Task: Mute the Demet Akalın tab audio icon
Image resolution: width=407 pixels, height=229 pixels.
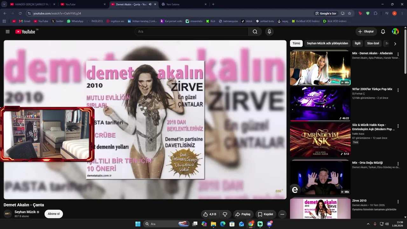Action: 150,4
